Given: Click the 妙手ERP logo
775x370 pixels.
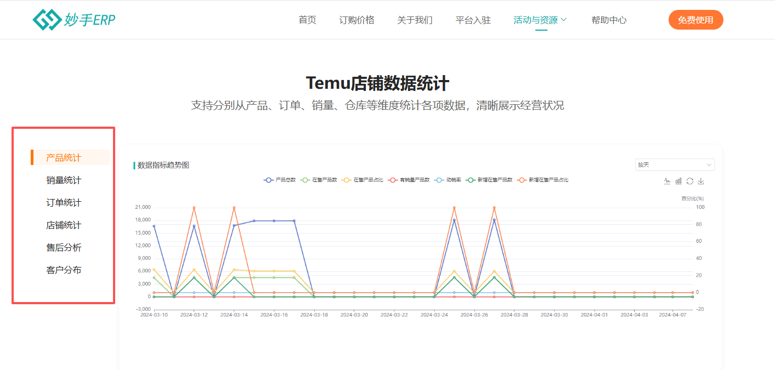Looking at the screenshot, I should coord(74,20).
